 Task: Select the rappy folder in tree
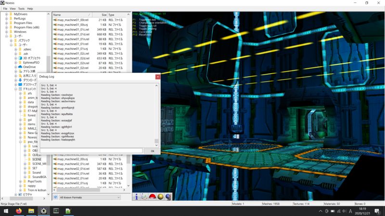pos(32,186)
